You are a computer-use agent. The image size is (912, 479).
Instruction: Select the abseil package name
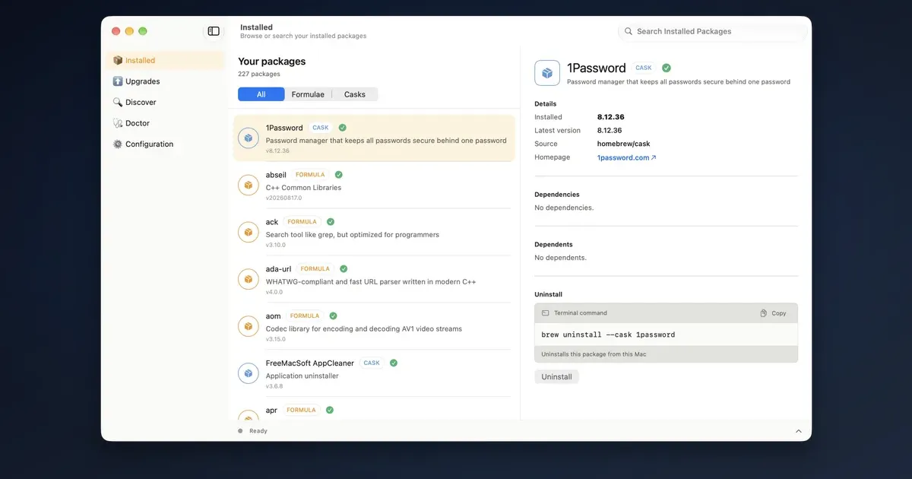click(x=276, y=175)
